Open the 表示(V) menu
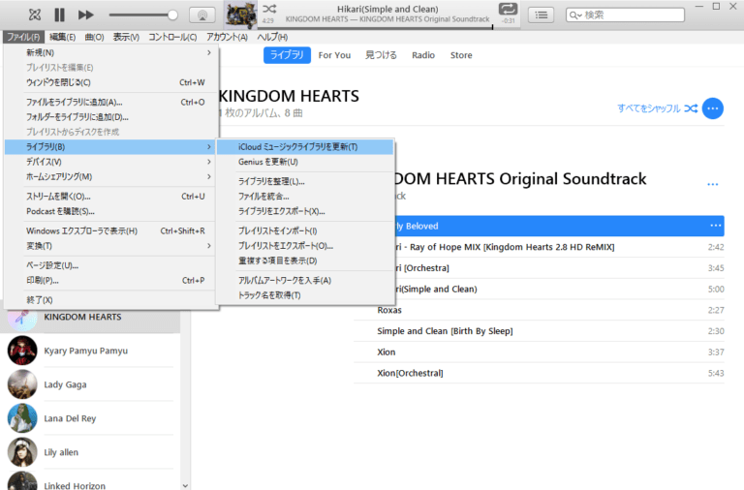 tap(126, 37)
